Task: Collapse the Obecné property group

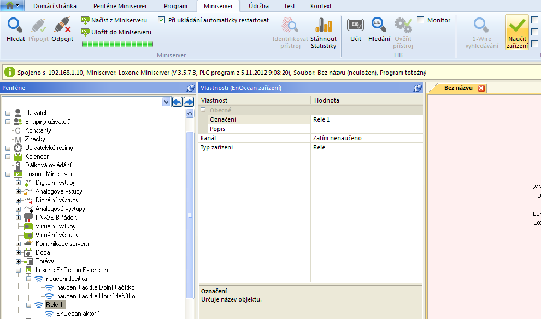Action: click(203, 110)
